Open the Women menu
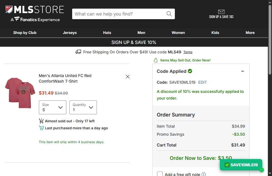This screenshot has height=176, width=272. pos(178,33)
